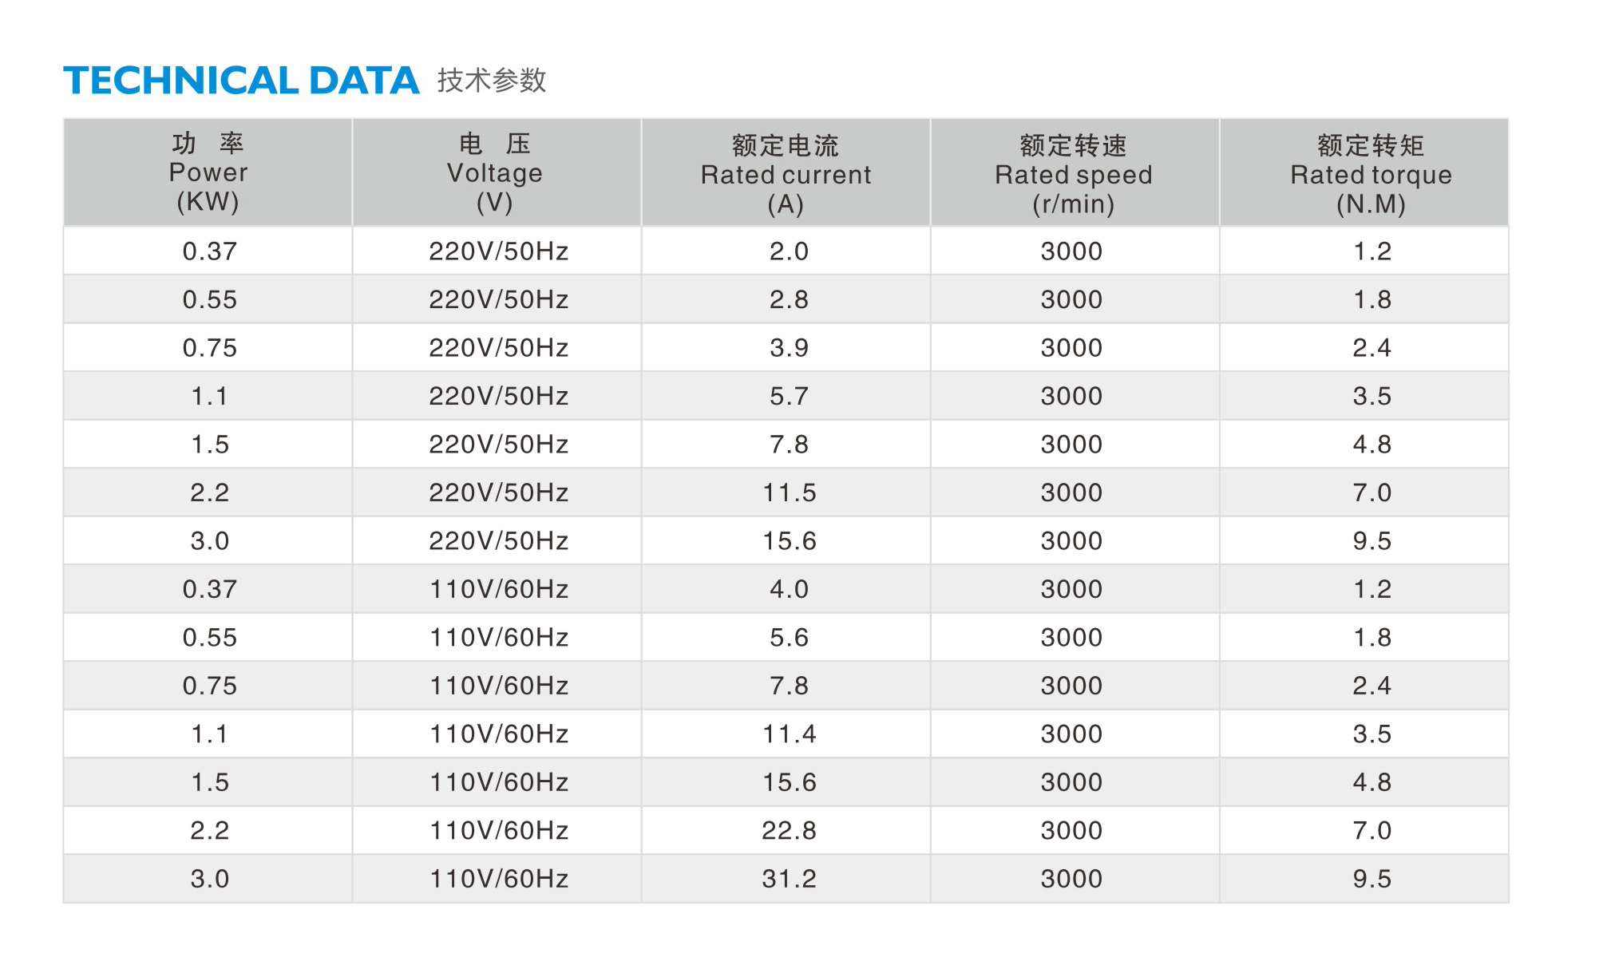
Task: Click the 3.9 rated current cell
Action: [786, 347]
